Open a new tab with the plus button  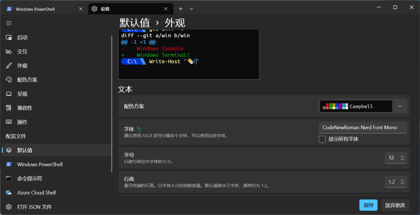181,9
